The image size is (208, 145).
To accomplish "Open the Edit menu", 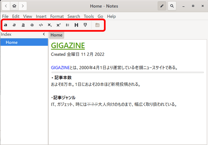I will (16, 16).
